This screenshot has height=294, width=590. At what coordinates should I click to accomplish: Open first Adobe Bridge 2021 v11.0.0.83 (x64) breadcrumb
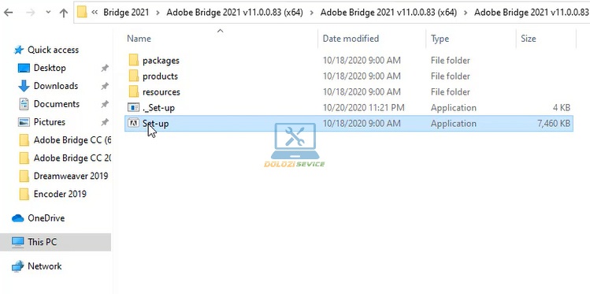coord(235,13)
